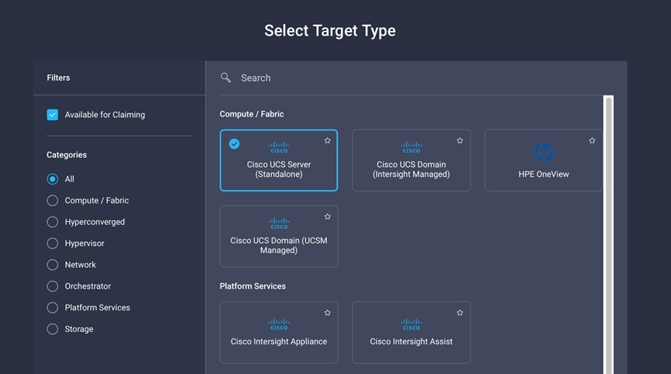Choose Cisco UCS Domain (Intersight Managed) label
The width and height of the screenshot is (671, 374).
coord(412,169)
